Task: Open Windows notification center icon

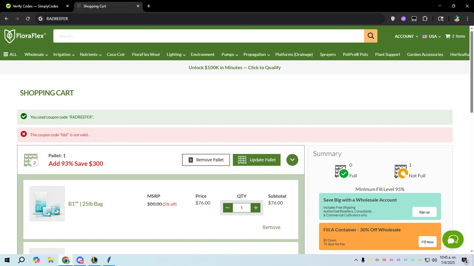Action: pos(465,260)
